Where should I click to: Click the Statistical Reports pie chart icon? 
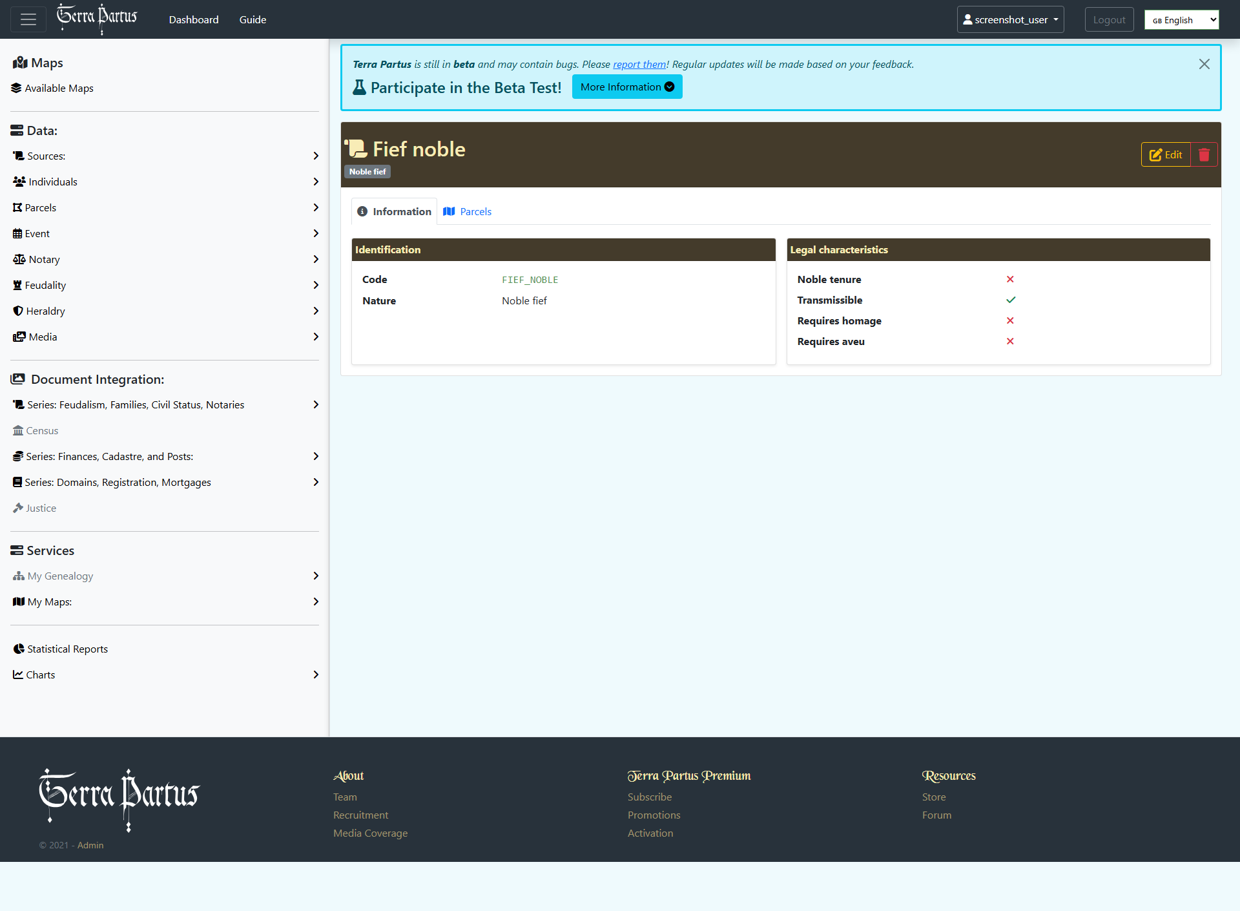pos(19,649)
